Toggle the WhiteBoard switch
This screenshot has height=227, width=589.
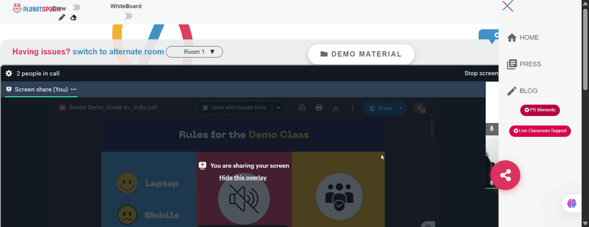(126, 16)
